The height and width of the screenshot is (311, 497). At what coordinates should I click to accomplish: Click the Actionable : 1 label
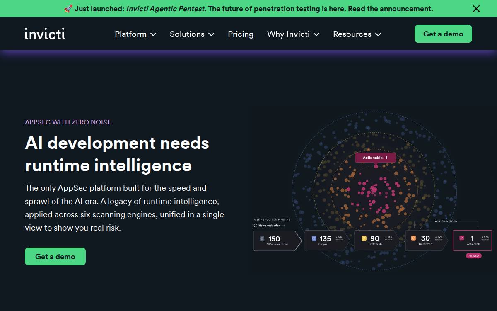[375, 158]
